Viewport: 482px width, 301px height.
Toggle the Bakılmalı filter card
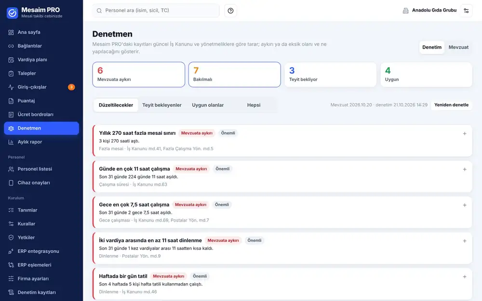[x=235, y=75]
